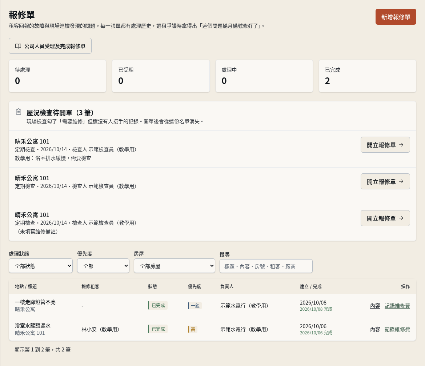Screen dimensions: 425x366
Task: Expand the 處理狀態 全部狀態 dropdown
Action: coord(41,266)
